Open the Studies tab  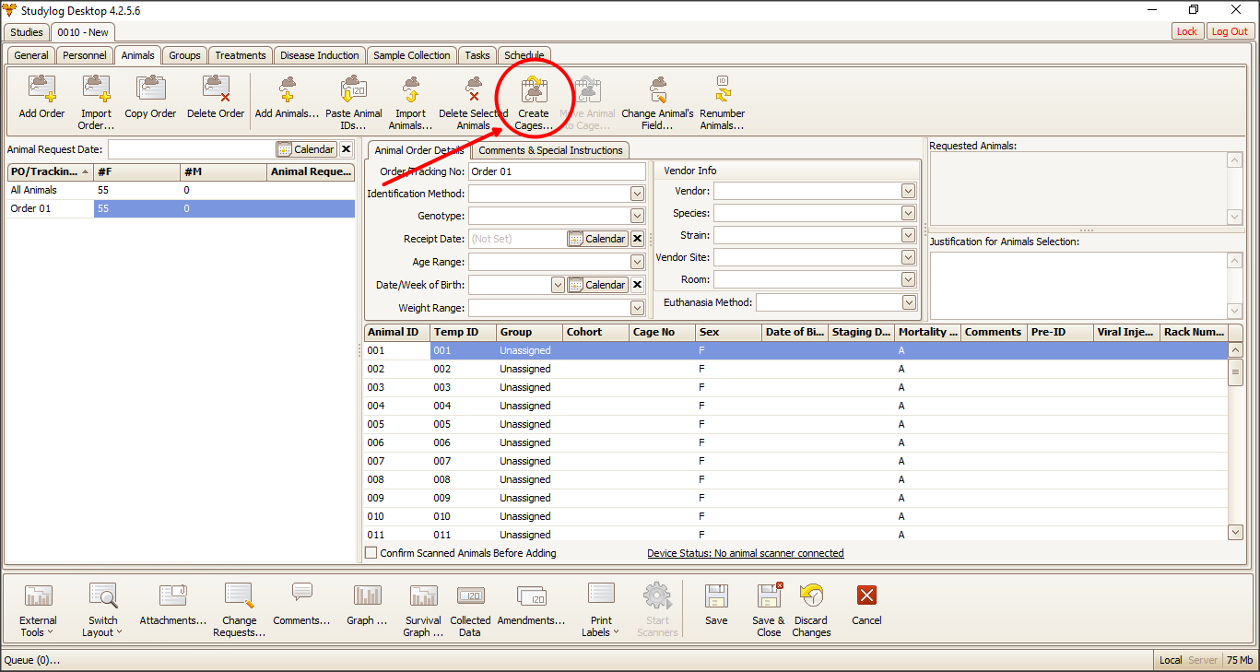[27, 32]
